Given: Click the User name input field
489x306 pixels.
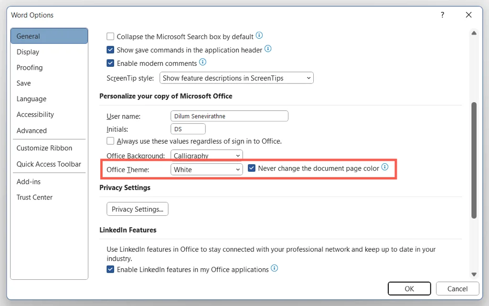Looking at the screenshot, I should [x=229, y=116].
